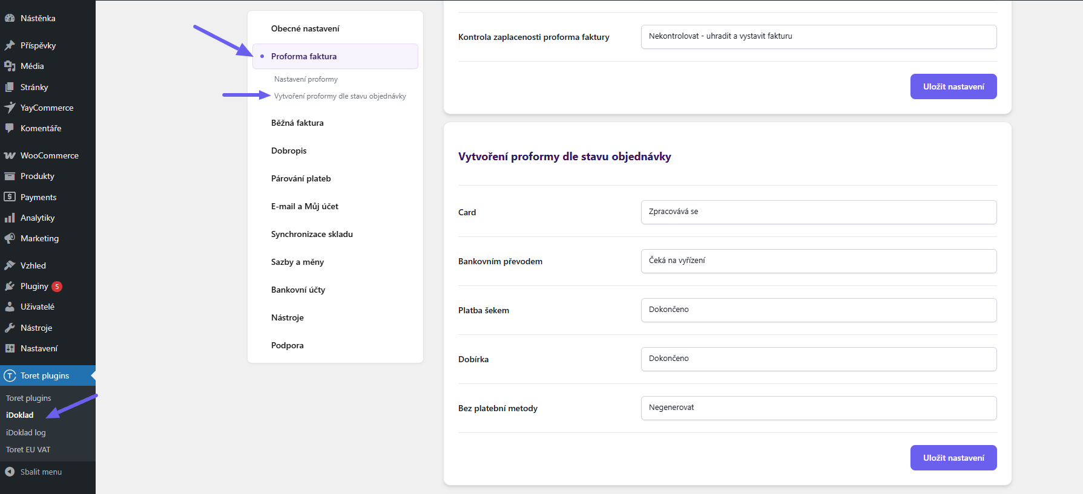
Task: Open the Bankovním převodem status dropdown
Action: (818, 261)
